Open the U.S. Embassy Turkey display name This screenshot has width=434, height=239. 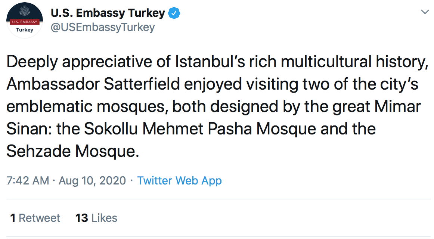tap(108, 13)
